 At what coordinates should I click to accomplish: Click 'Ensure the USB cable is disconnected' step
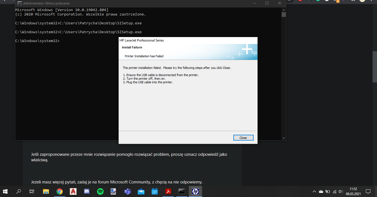point(161,75)
